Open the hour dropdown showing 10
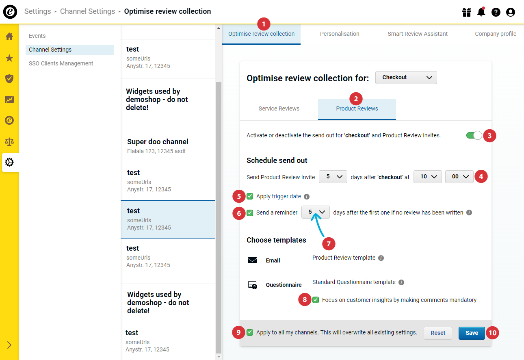Screen dimensions: 524x360 [x=428, y=177]
